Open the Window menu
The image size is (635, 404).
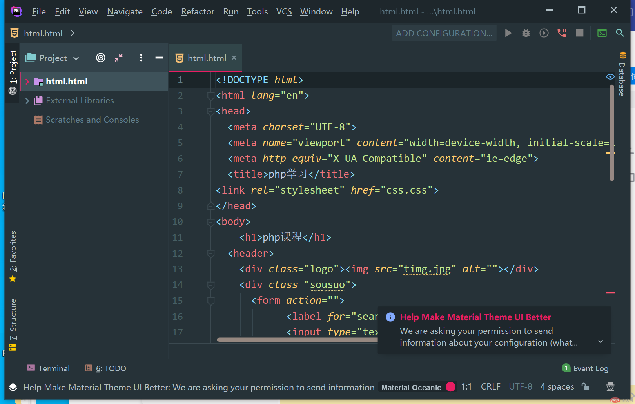[x=316, y=12]
